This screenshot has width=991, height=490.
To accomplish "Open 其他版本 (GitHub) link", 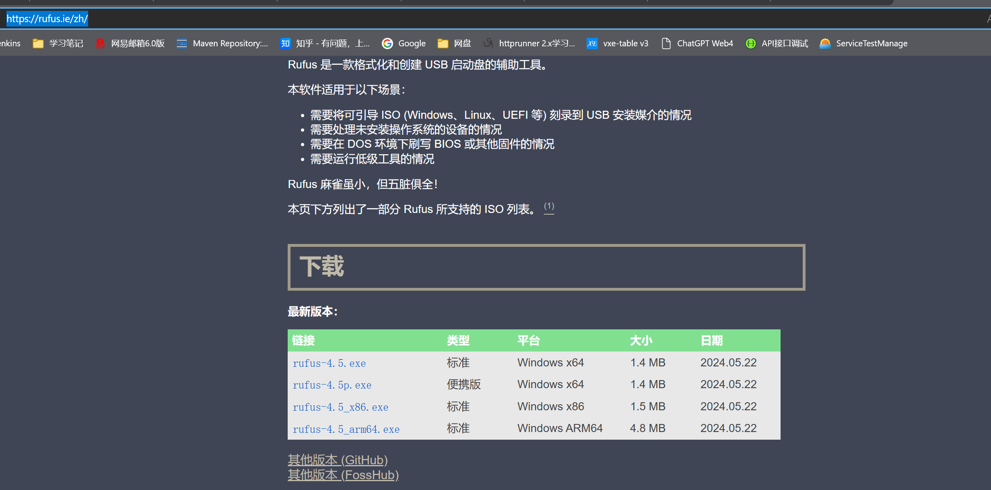I will [338, 460].
